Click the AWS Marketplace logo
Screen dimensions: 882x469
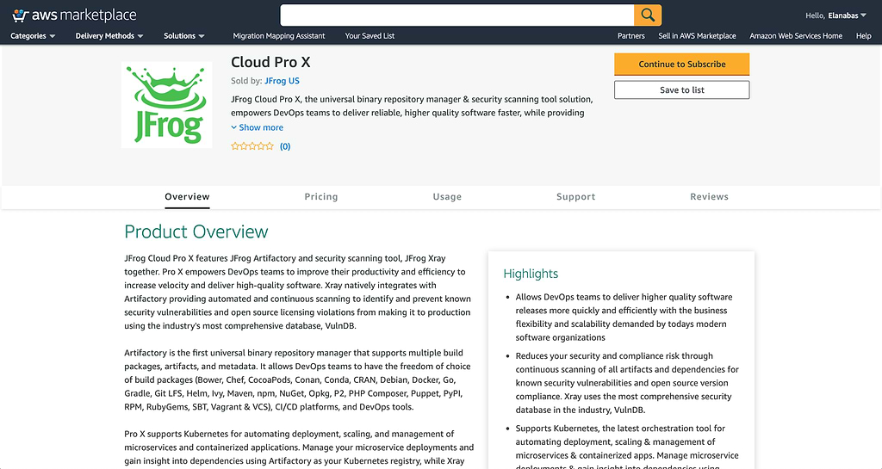tap(74, 15)
